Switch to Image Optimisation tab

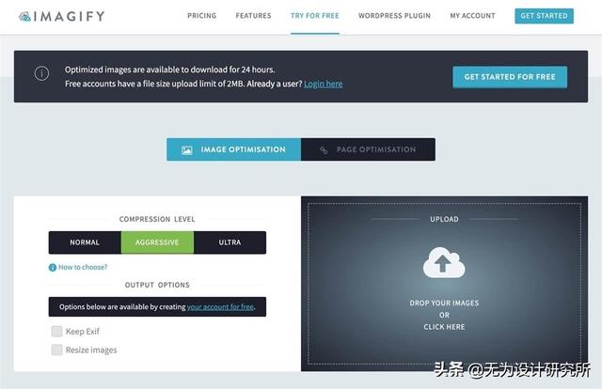[234, 149]
